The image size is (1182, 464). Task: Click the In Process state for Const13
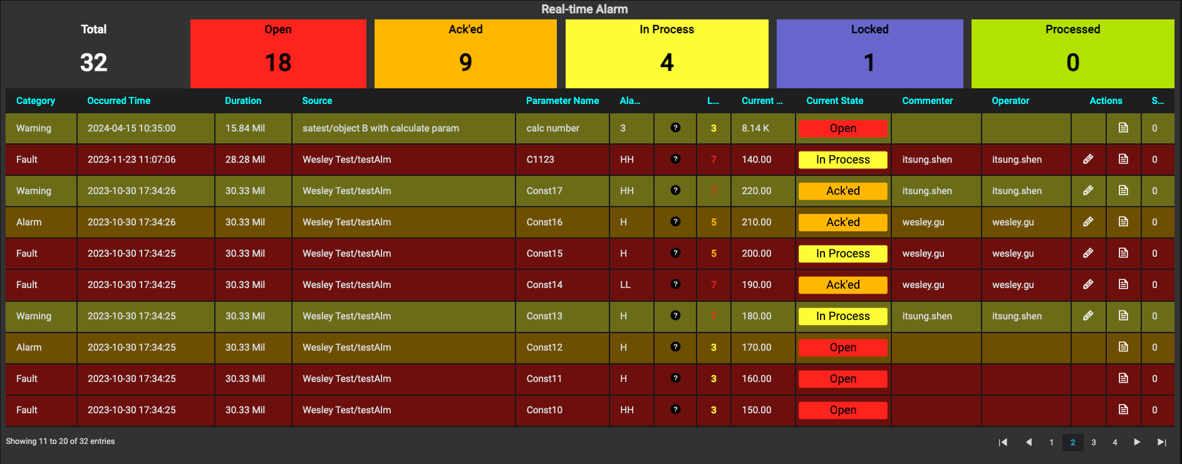[x=843, y=316]
